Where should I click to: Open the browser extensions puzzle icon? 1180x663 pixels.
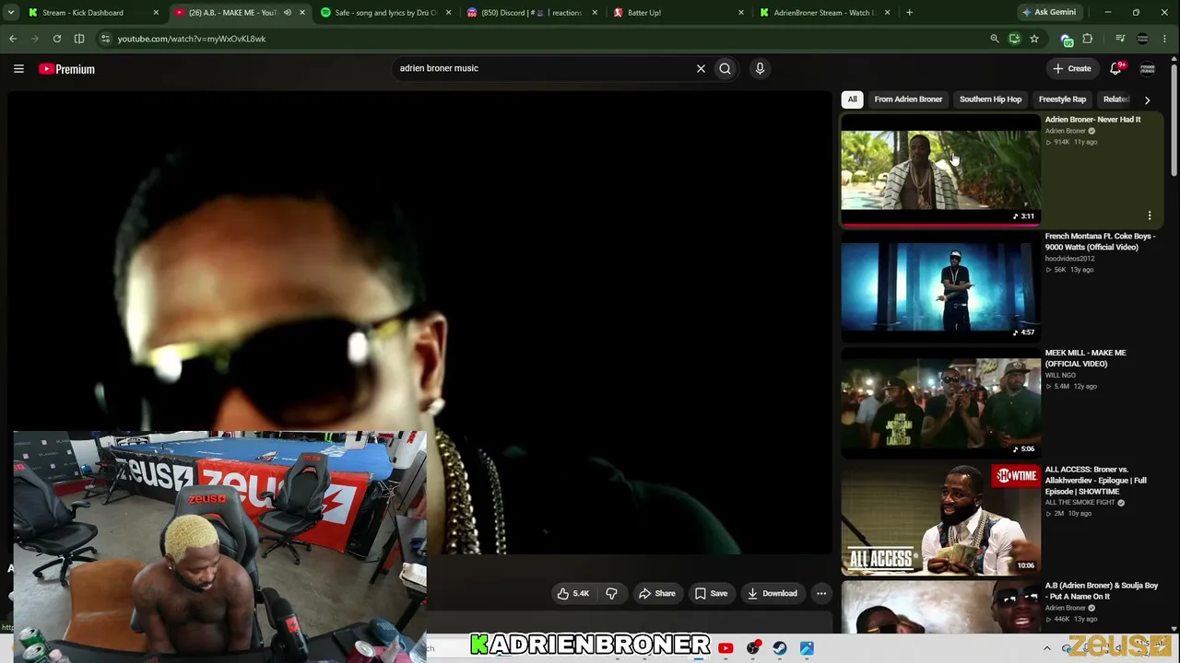[x=1088, y=39]
